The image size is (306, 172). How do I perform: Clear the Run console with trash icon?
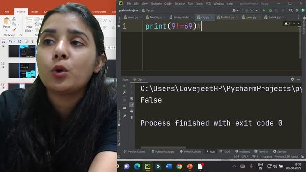(x=131, y=117)
